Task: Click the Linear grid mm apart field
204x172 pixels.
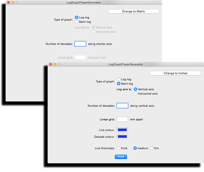Action: point(122,119)
